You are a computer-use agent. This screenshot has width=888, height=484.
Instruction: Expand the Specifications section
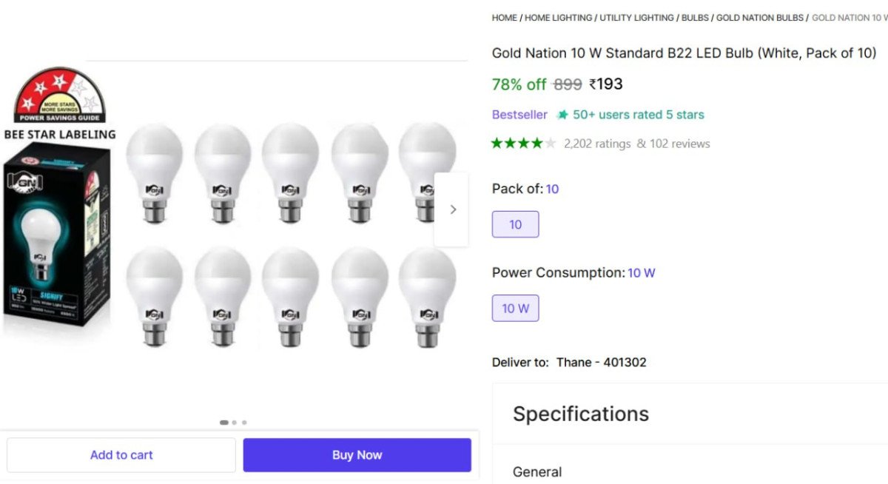(582, 414)
